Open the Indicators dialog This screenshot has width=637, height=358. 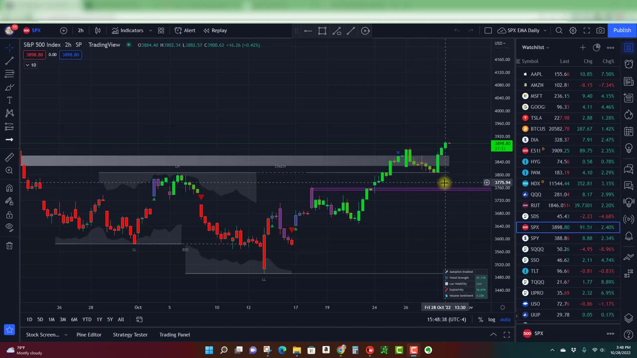(x=127, y=30)
